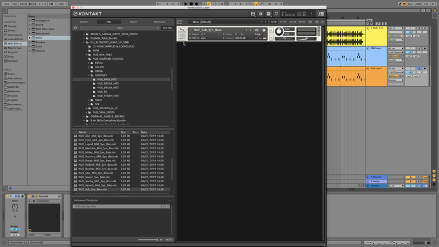Toggle the Kontakt device activator in Ableton
The image size is (439, 247).
click(x=30, y=197)
